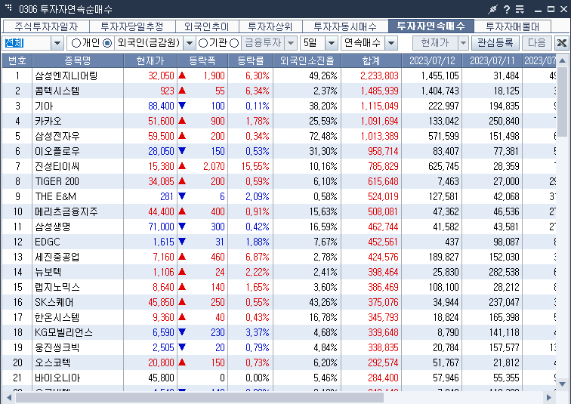Expand the 금융투자 dropdown arrow
This screenshot has height=404, width=571.
coord(291,43)
